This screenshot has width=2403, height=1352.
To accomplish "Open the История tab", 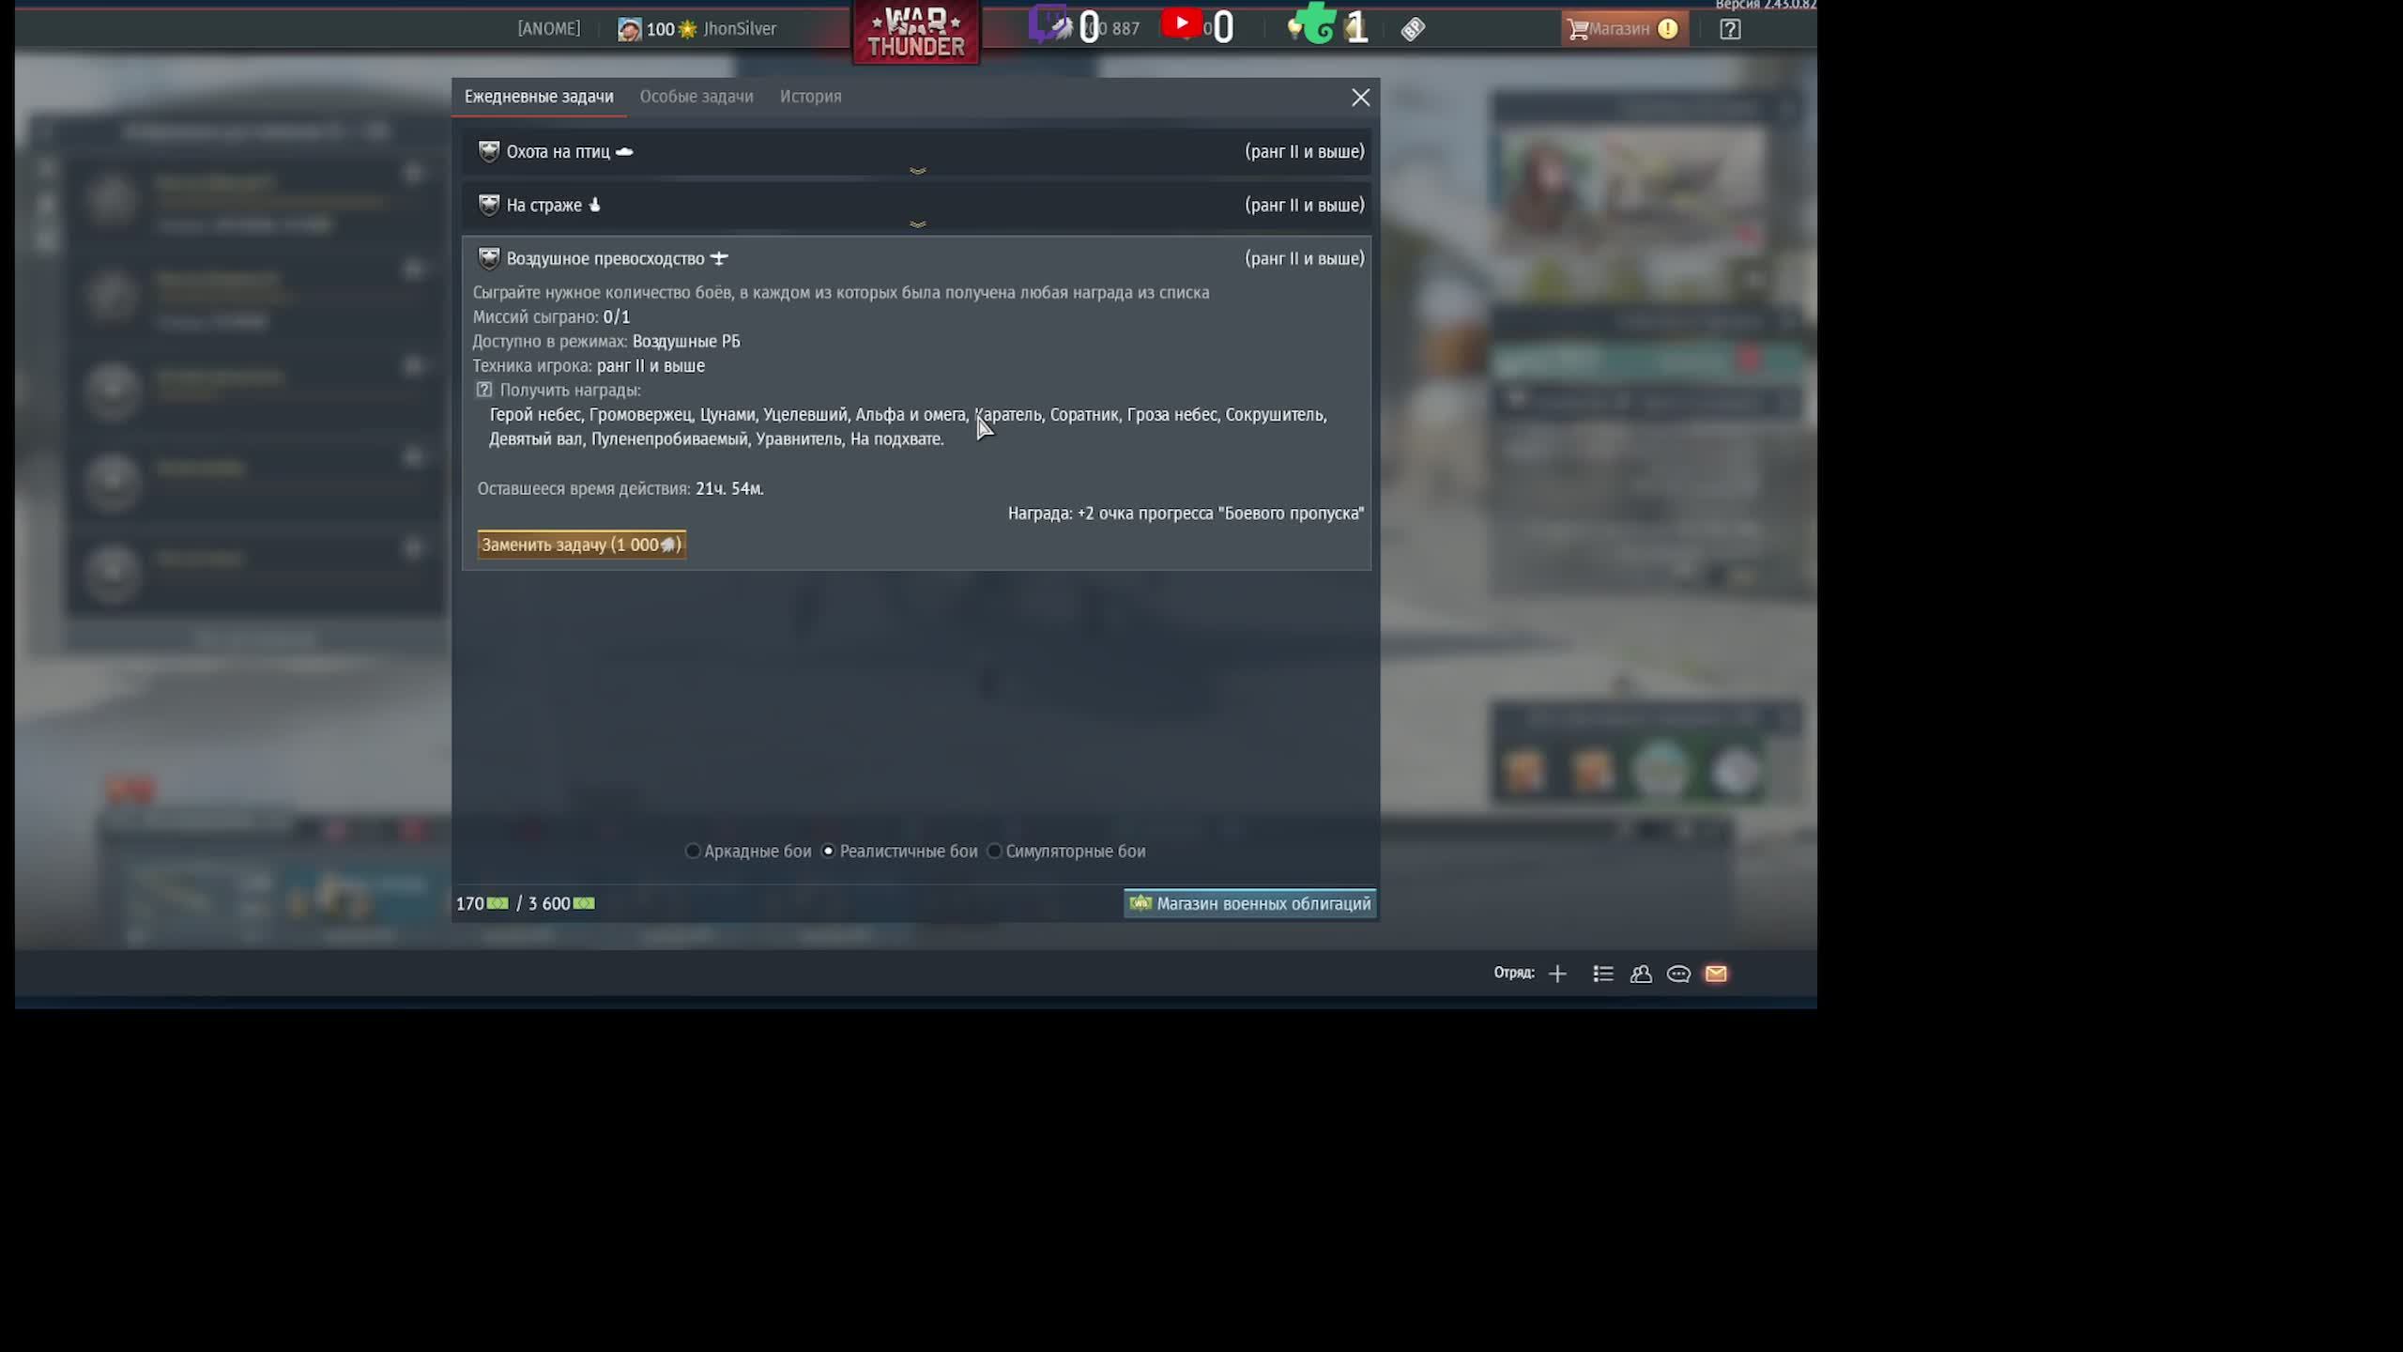I will (810, 97).
